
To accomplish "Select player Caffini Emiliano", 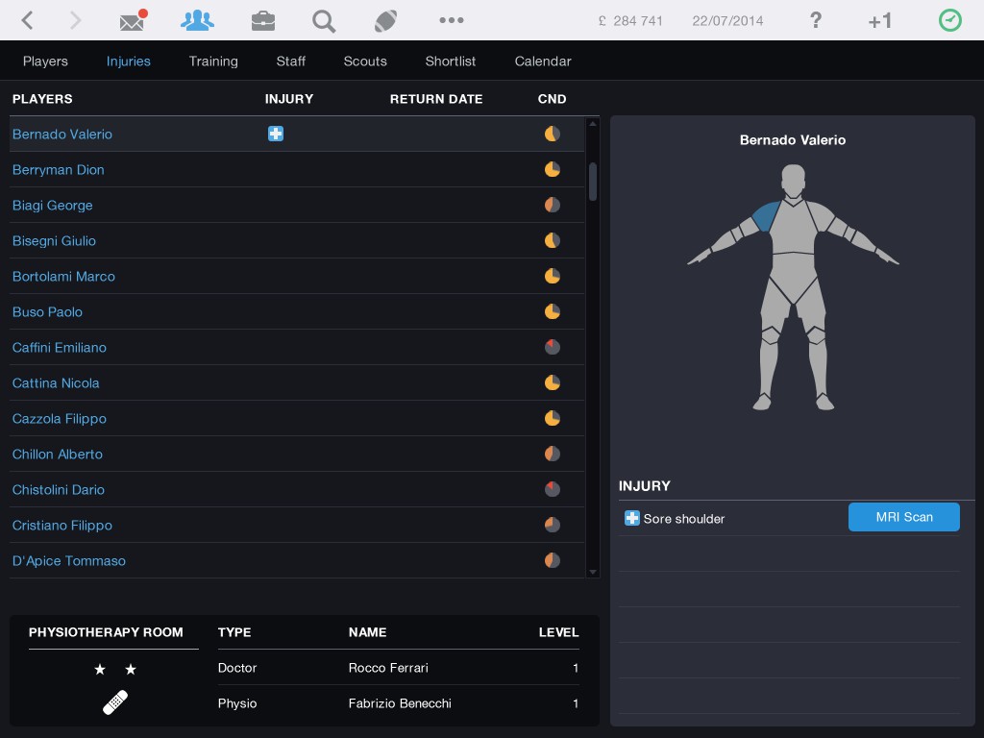I will (60, 347).
